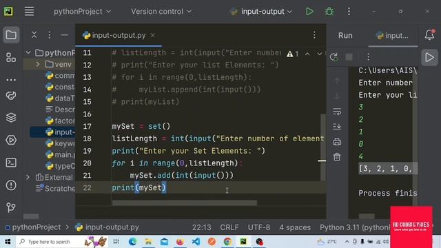Start debugging with the bug icon
441x248 pixels.
[x=329, y=12]
